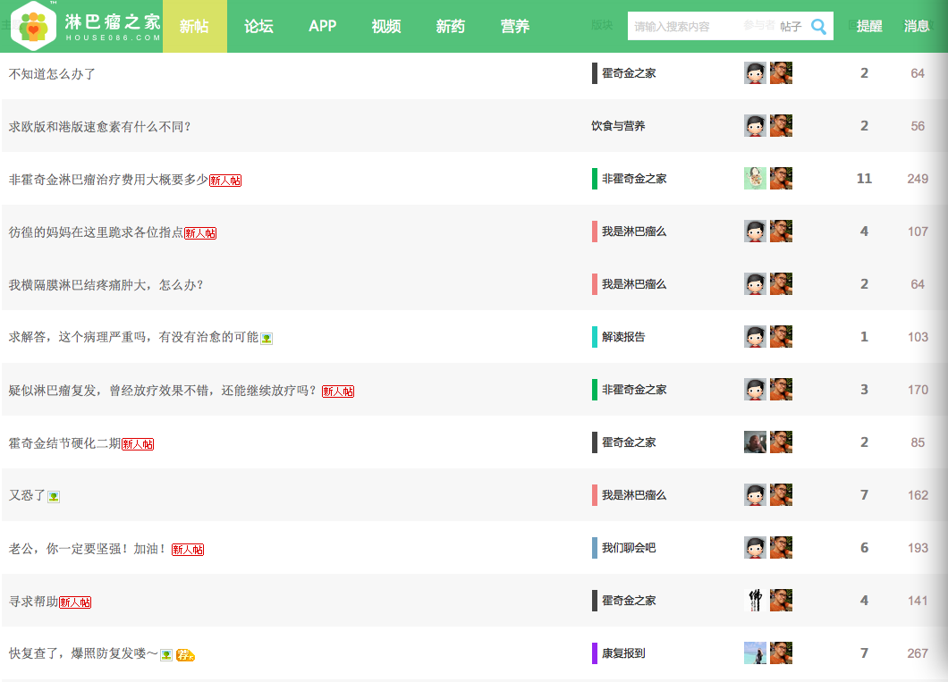Open the post 不知道怎么办了
Image resolution: width=948 pixels, height=682 pixels.
[x=52, y=73]
